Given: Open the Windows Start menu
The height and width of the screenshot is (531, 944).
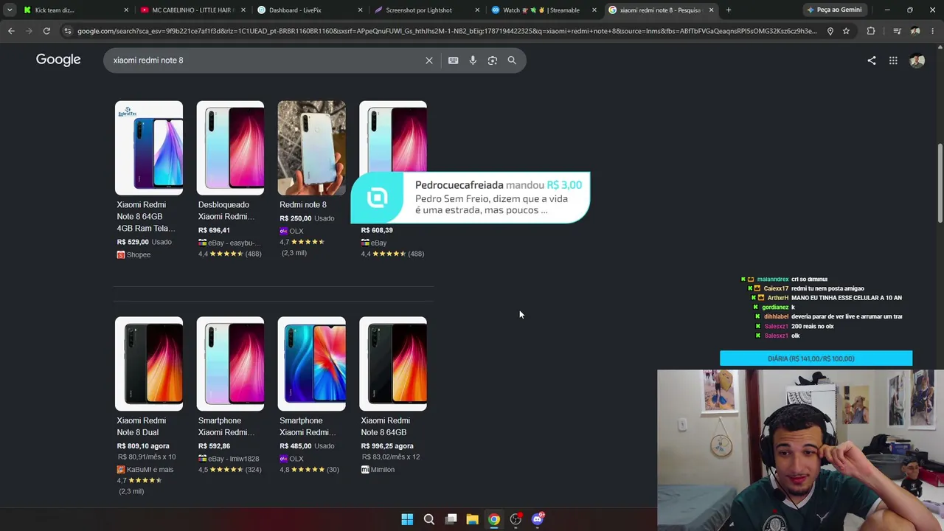Looking at the screenshot, I should pyautogui.click(x=407, y=519).
